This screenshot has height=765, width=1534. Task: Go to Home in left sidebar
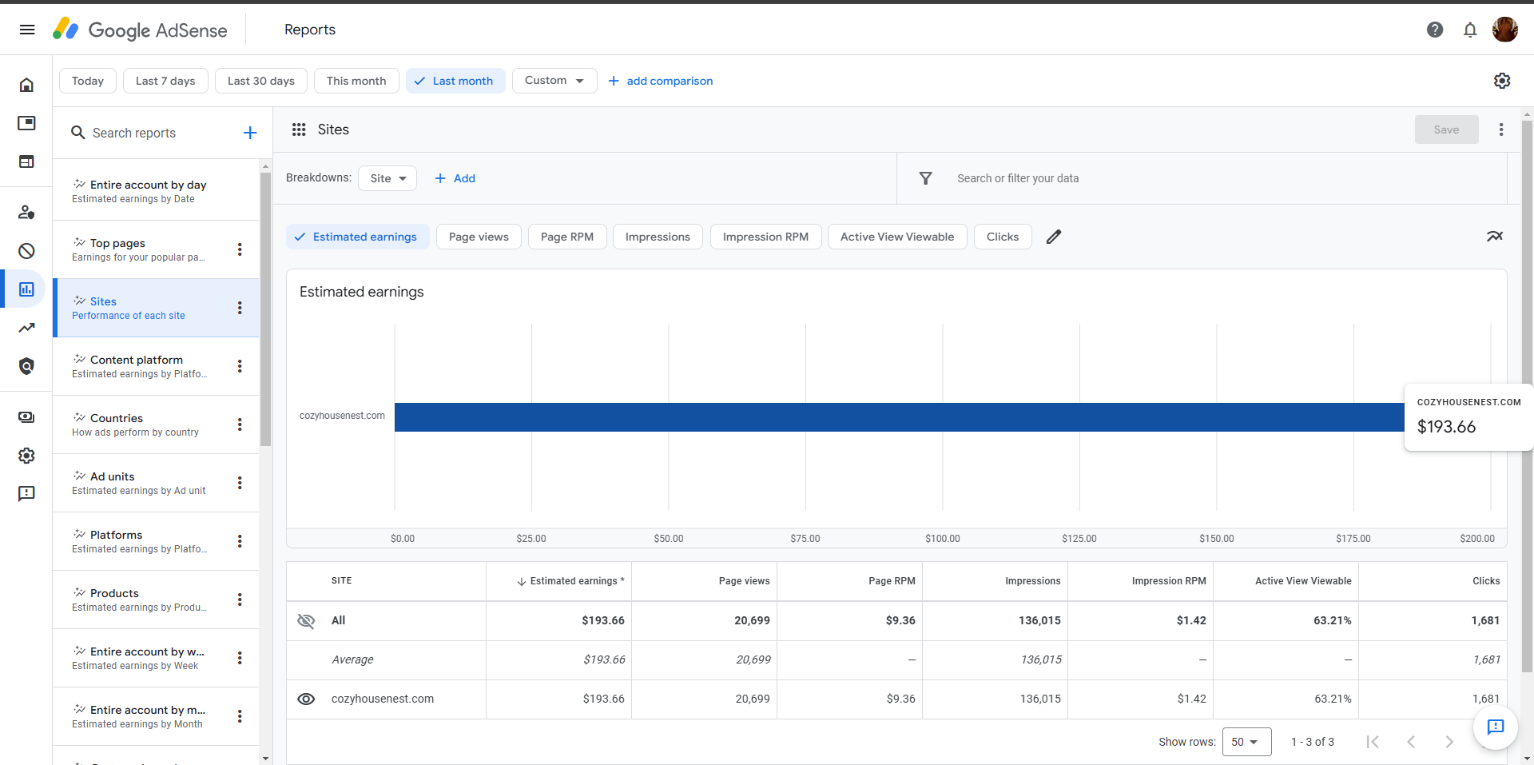tap(26, 85)
